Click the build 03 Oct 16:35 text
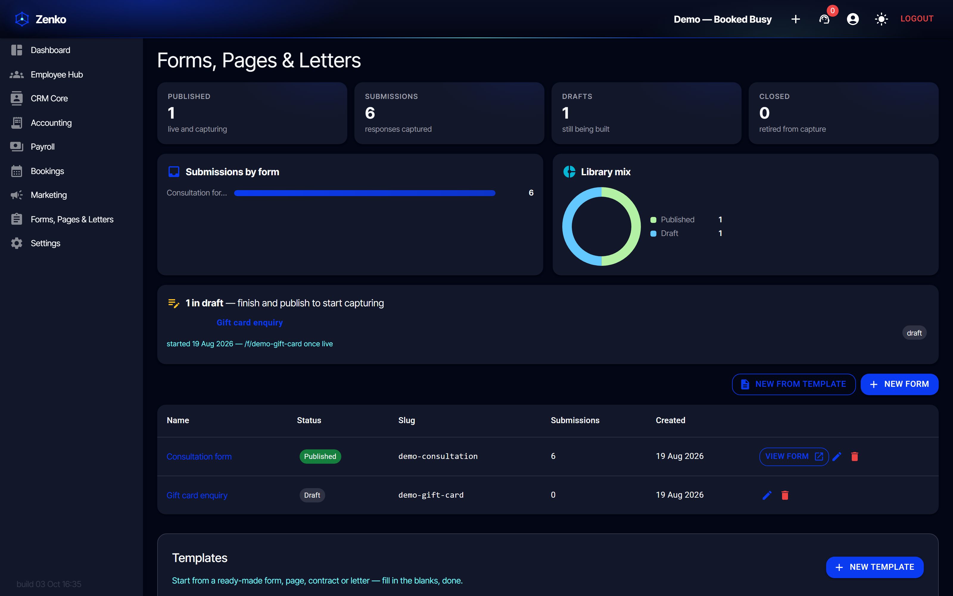The width and height of the screenshot is (953, 596). [x=49, y=584]
